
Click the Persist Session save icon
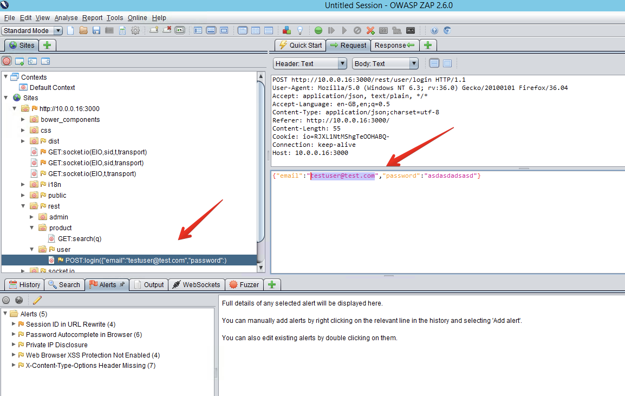[96, 30]
